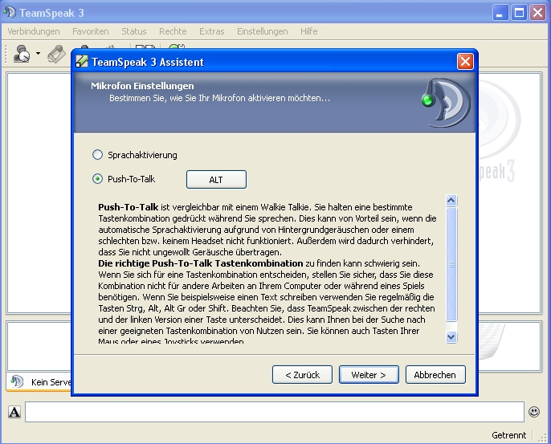Open the Favoriten menu
Viewport: 551px width, 444px height.
click(90, 31)
